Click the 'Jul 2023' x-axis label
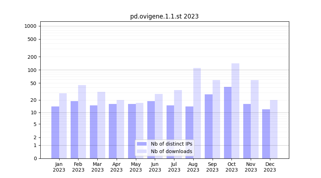 pos(174,167)
